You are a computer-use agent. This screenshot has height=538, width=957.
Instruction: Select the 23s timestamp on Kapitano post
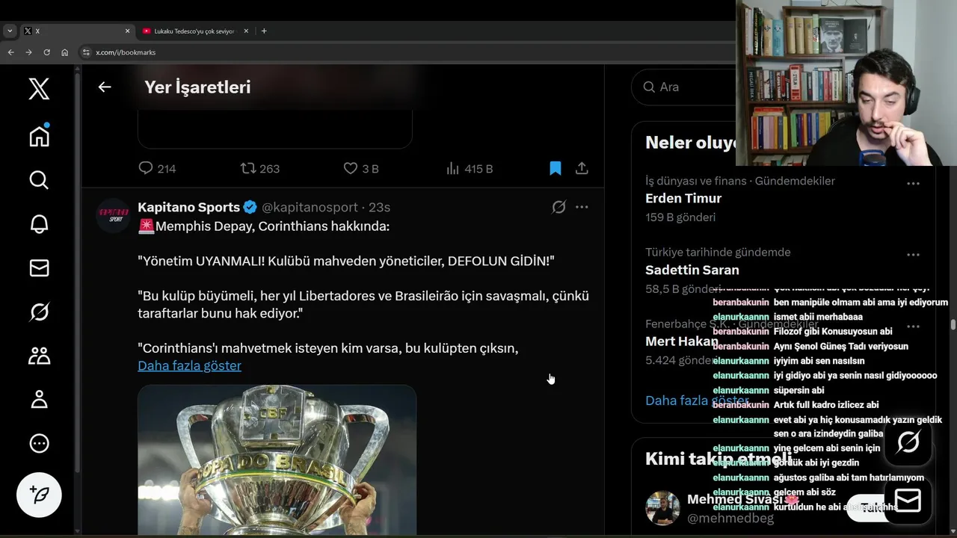(379, 207)
